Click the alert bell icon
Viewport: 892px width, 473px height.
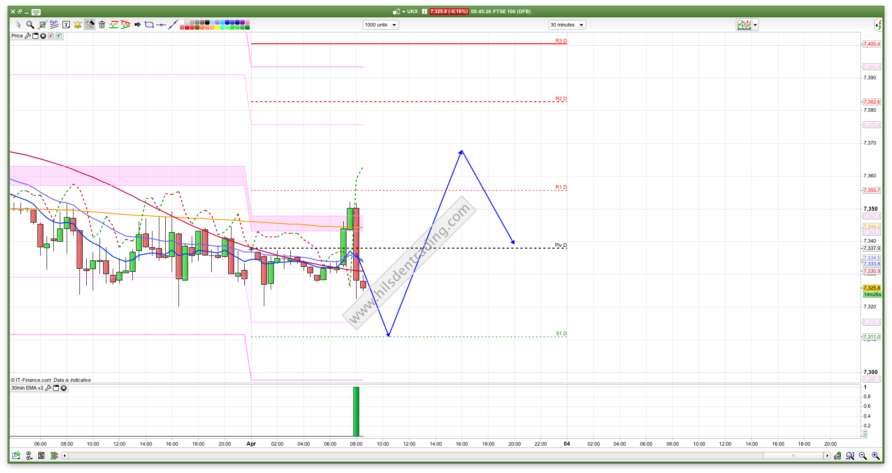pyautogui.click(x=78, y=25)
